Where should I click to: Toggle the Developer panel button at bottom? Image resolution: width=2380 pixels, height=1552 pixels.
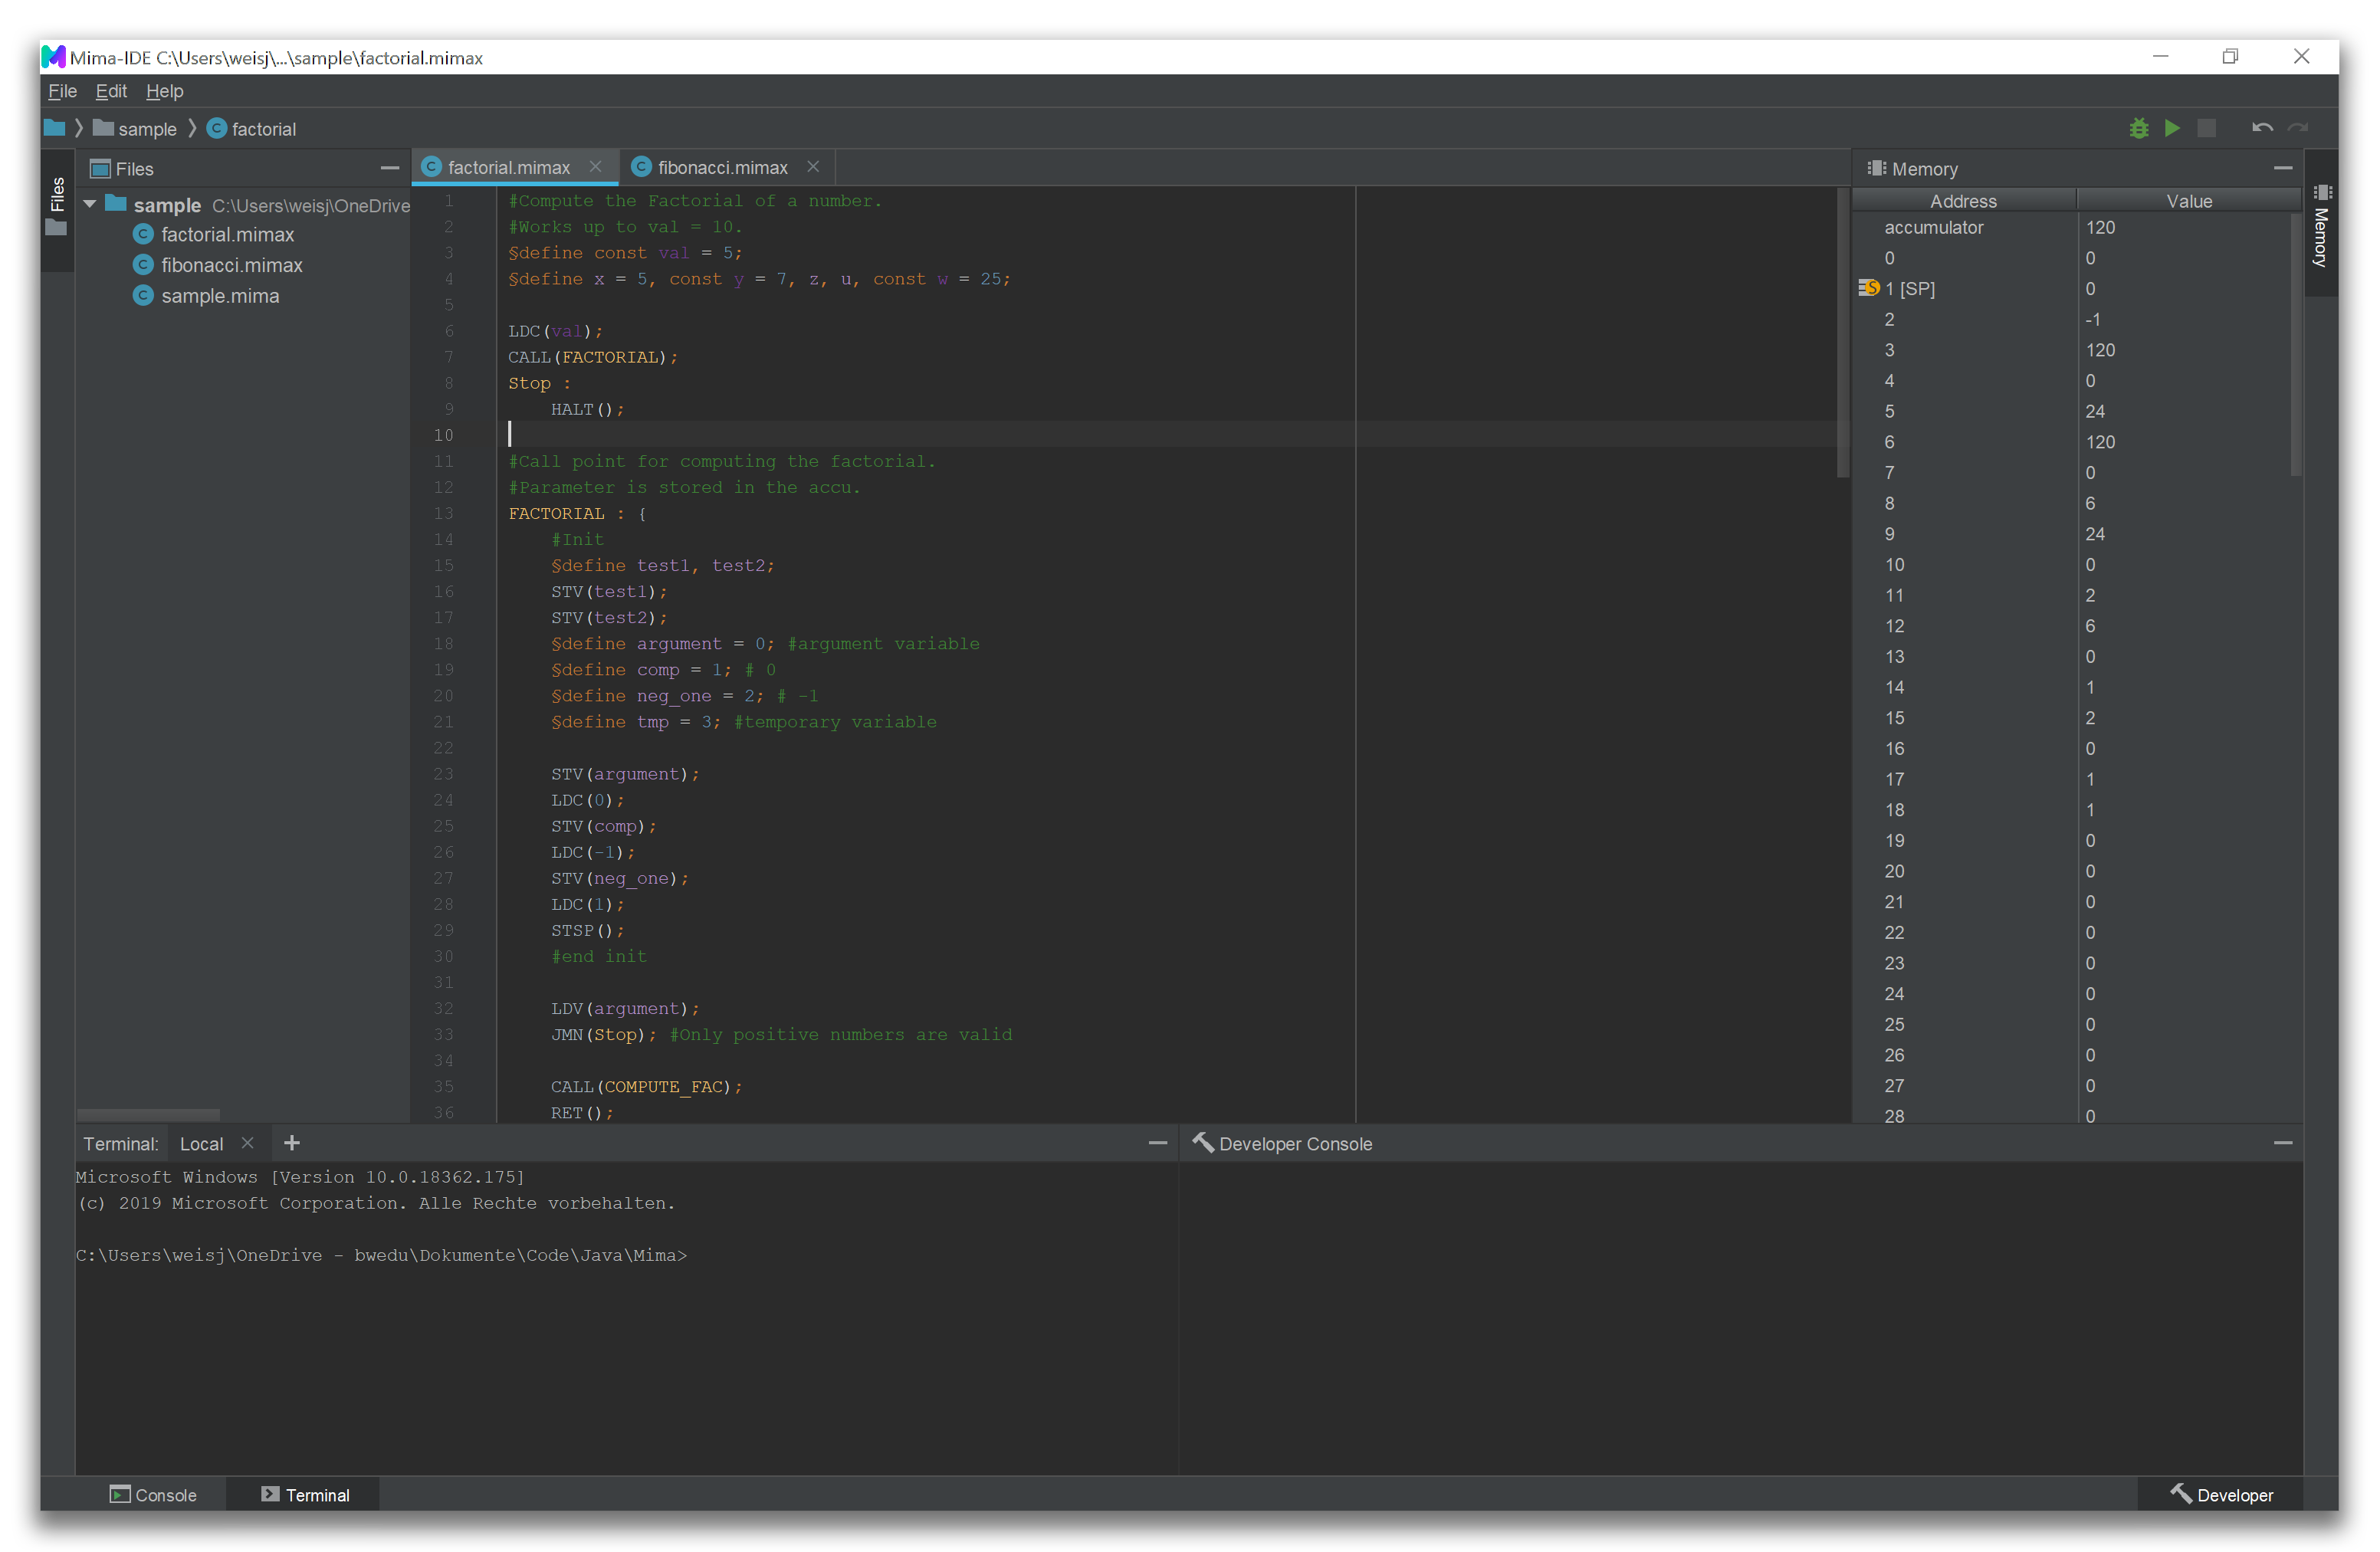click(2222, 1495)
